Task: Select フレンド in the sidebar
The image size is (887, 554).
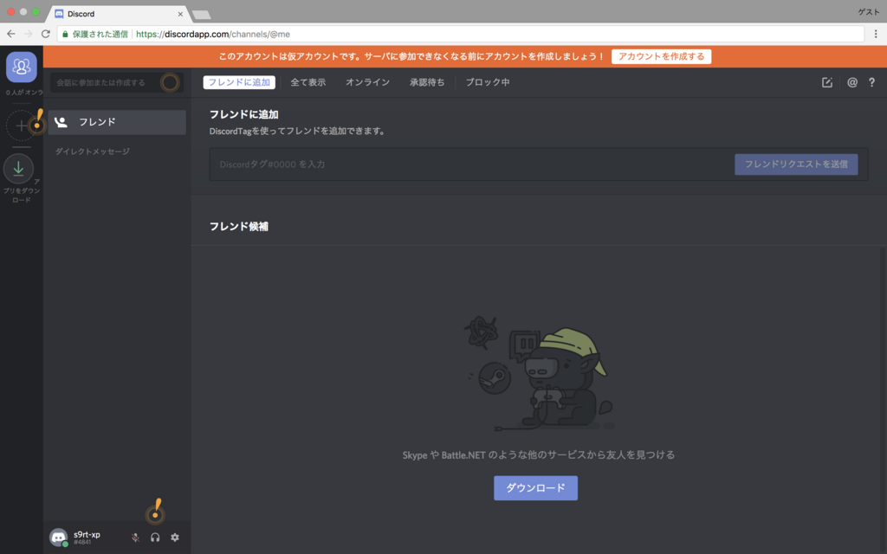Action: (x=117, y=122)
